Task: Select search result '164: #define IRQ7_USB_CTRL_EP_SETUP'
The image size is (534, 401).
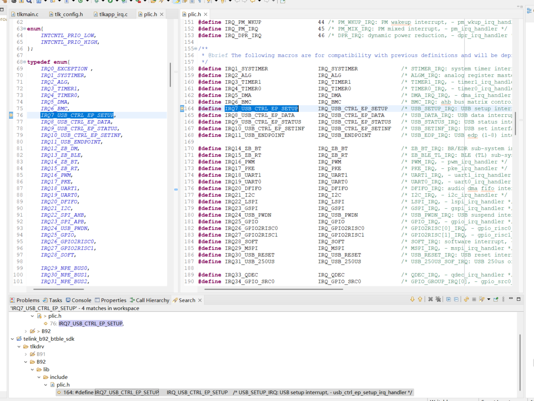Action: tap(235, 392)
